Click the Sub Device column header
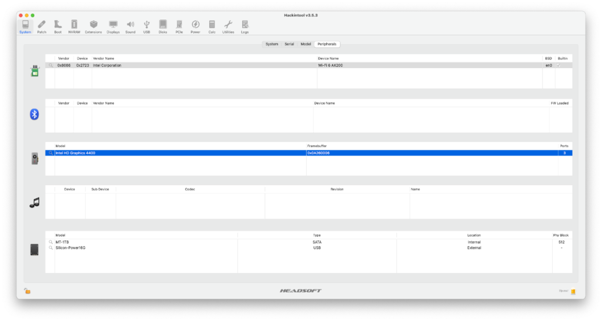The height and width of the screenshot is (321, 602). point(100,189)
